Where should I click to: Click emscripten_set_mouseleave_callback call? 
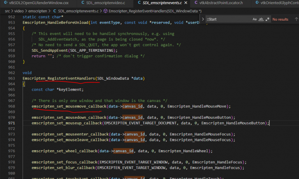tap(70, 140)
